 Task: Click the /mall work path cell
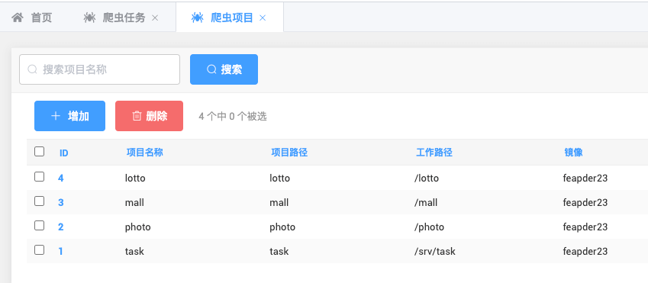pyautogui.click(x=426, y=202)
